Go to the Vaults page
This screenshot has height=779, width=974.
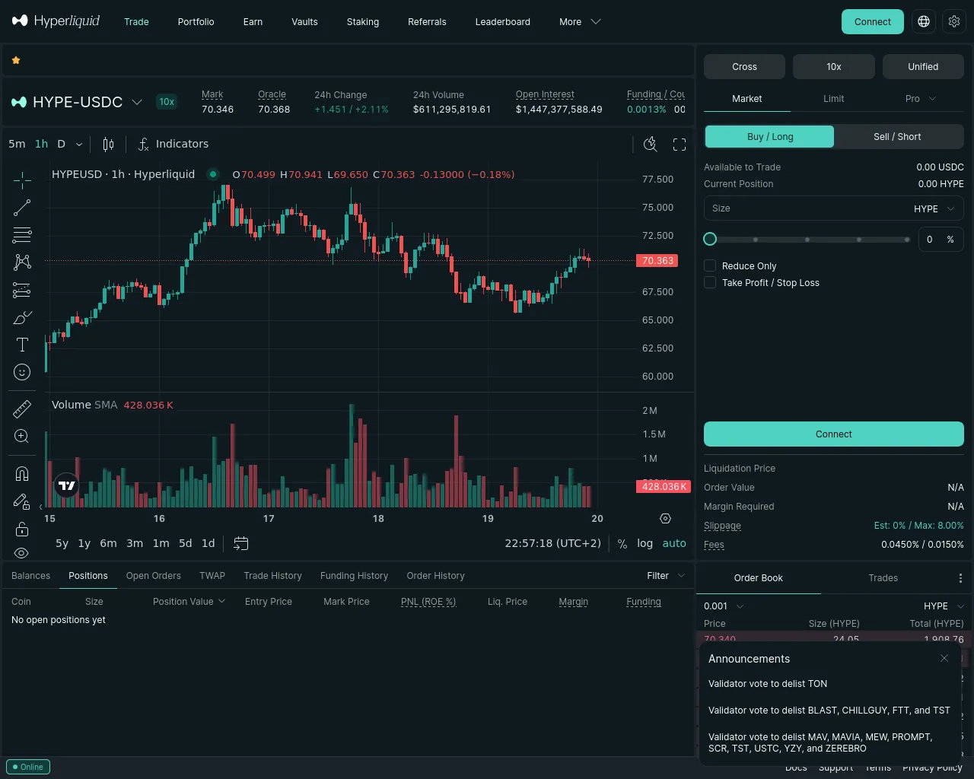[304, 22]
